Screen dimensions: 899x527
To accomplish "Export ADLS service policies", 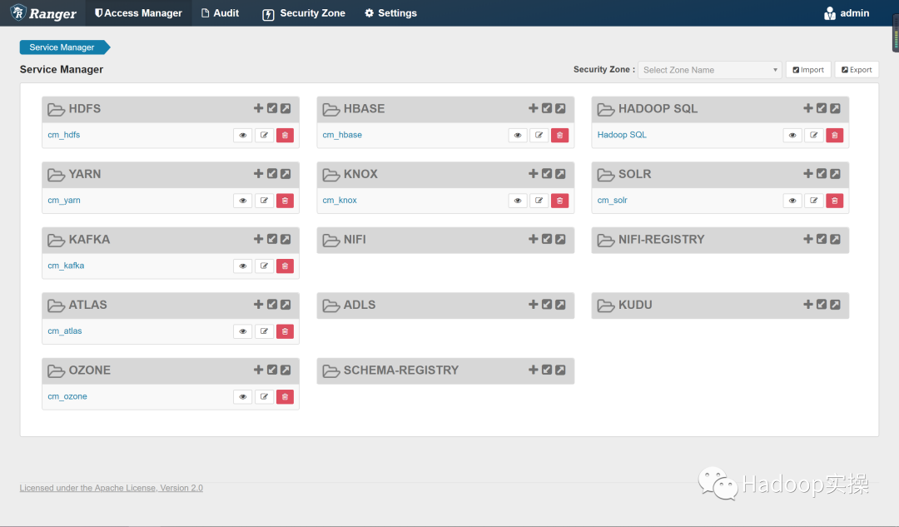I will [561, 305].
